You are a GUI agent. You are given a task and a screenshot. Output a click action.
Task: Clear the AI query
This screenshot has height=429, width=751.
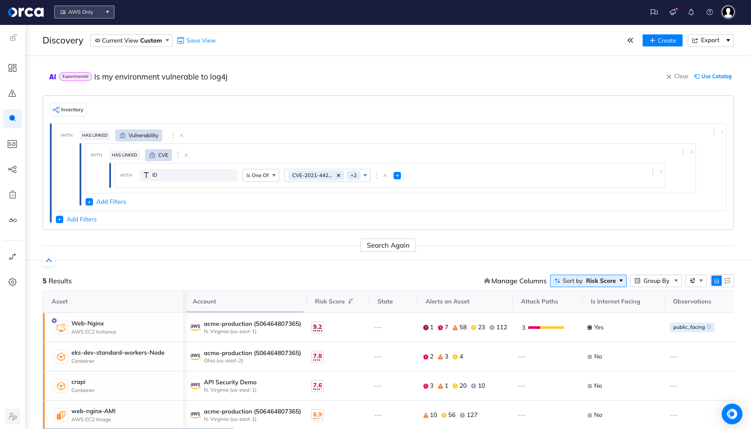point(677,77)
